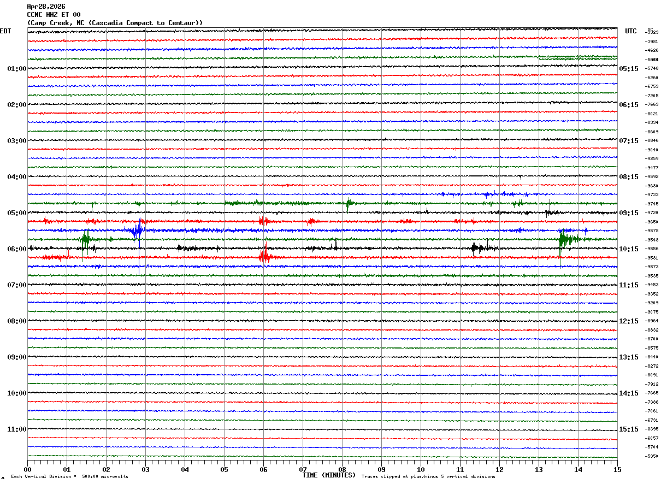Click the 05:00 EDT time label
Image resolution: width=661 pixels, height=484 pixels.
(17, 213)
